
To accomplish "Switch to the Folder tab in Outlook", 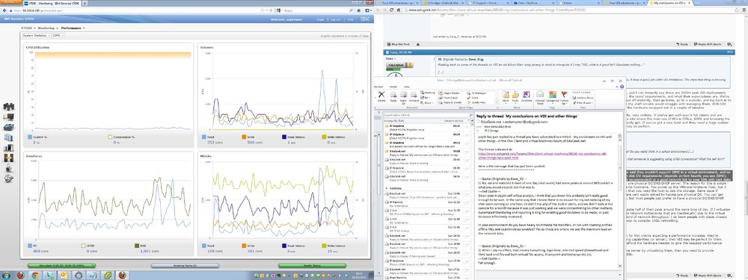I will [x=393, y=87].
